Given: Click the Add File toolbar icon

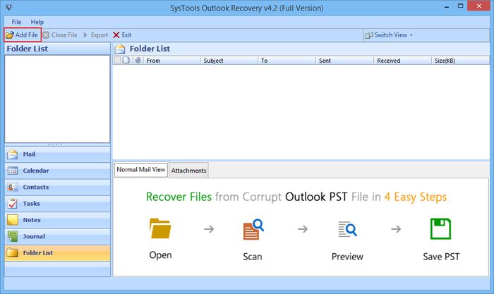Looking at the screenshot, I should click(x=10, y=35).
